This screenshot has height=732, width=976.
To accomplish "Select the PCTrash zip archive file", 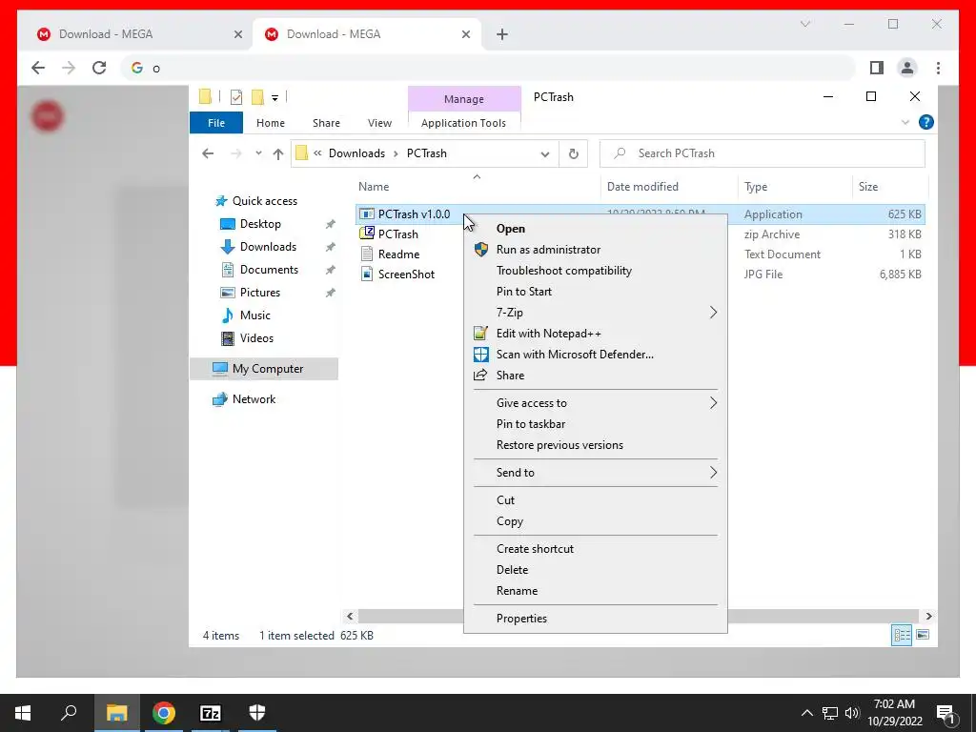I will (x=397, y=234).
